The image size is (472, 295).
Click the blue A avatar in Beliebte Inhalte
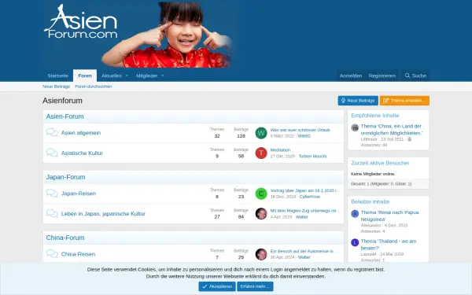point(355,214)
